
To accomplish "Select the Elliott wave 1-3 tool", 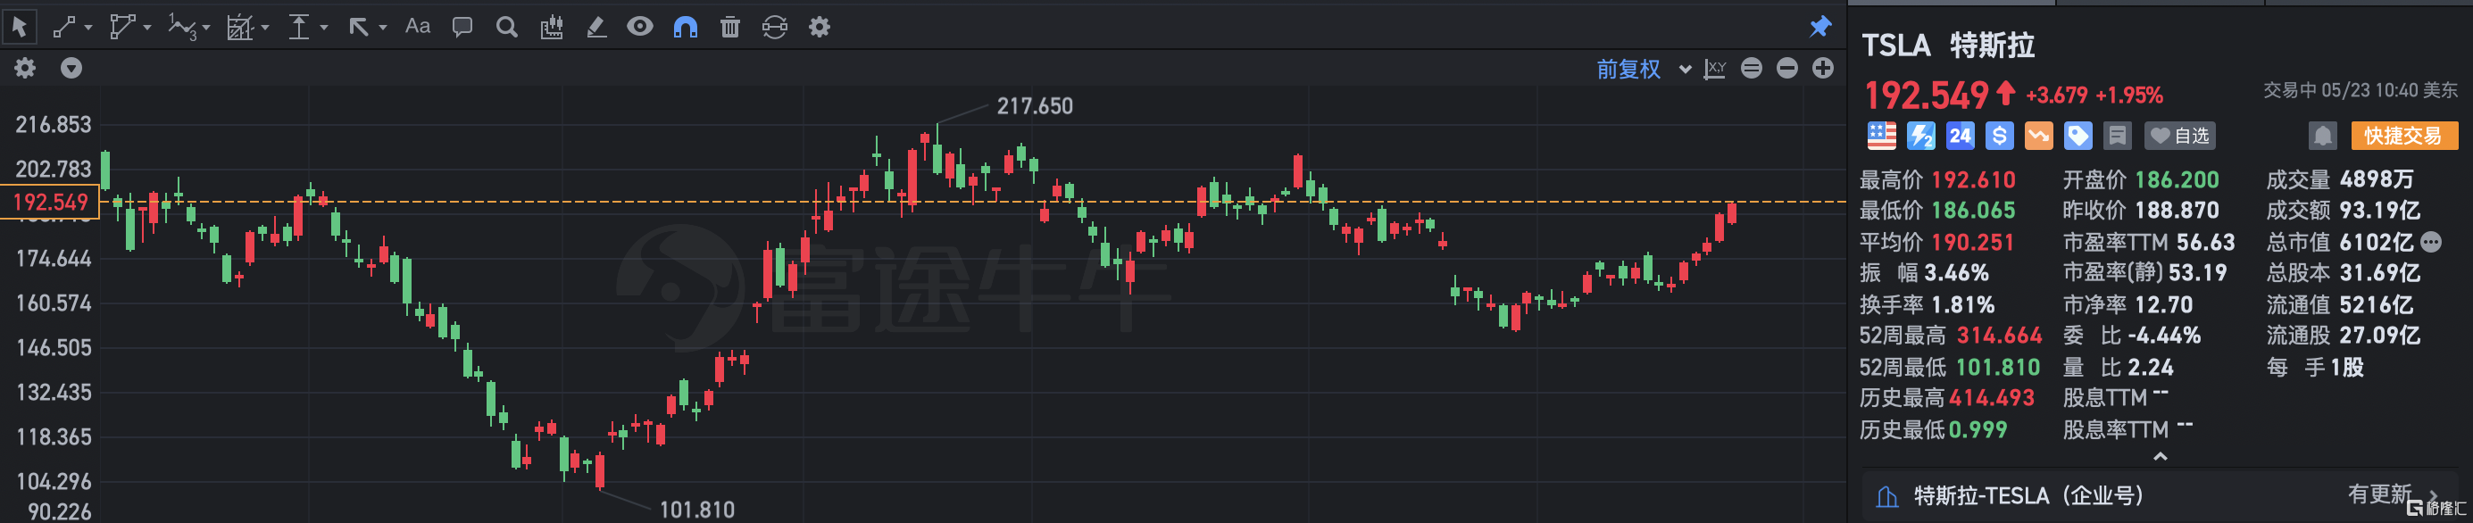I will (181, 27).
